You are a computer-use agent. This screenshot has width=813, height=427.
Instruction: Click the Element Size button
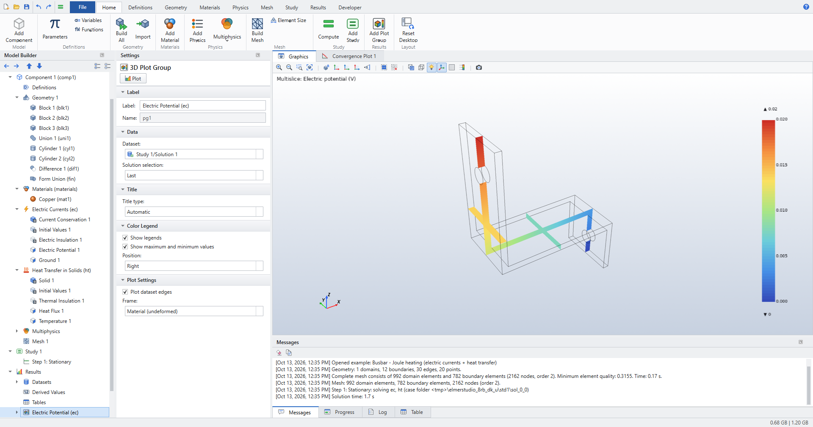288,20
